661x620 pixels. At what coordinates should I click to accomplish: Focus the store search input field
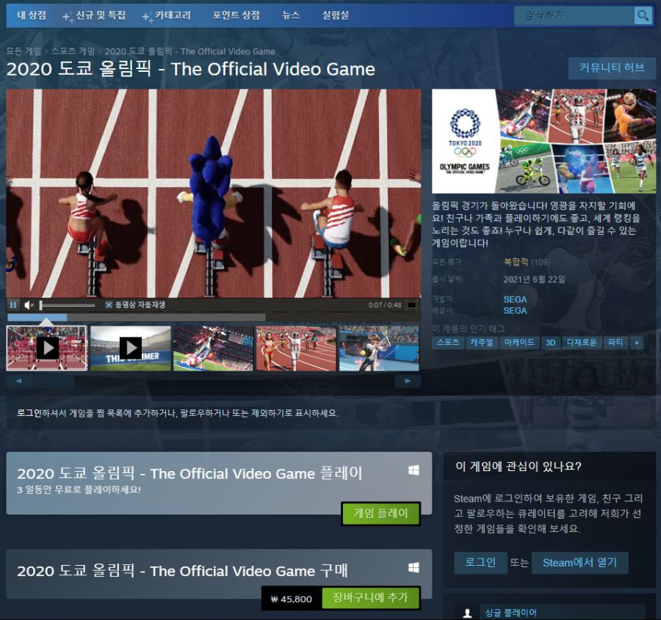(x=574, y=16)
